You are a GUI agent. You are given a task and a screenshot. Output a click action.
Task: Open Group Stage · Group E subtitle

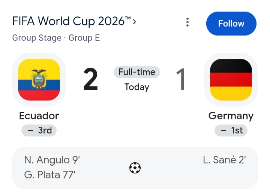(x=56, y=38)
